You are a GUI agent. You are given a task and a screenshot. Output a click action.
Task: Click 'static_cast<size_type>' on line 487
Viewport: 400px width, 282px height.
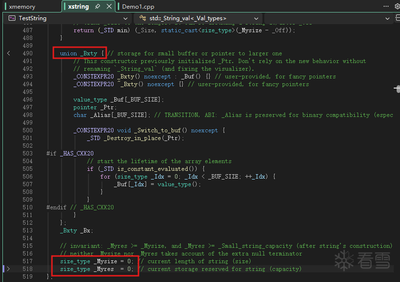[198, 30]
